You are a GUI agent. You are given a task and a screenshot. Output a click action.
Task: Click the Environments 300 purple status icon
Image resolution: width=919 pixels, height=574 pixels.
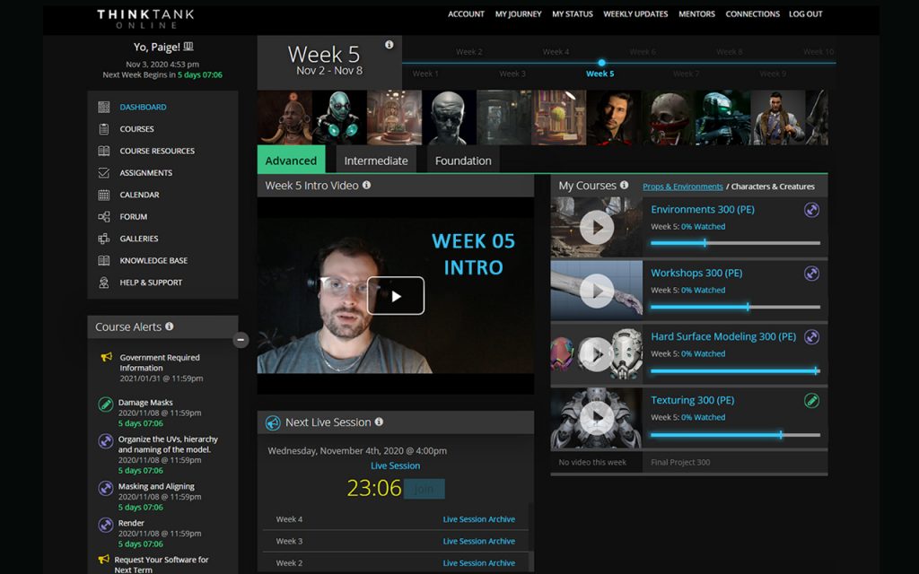click(811, 210)
